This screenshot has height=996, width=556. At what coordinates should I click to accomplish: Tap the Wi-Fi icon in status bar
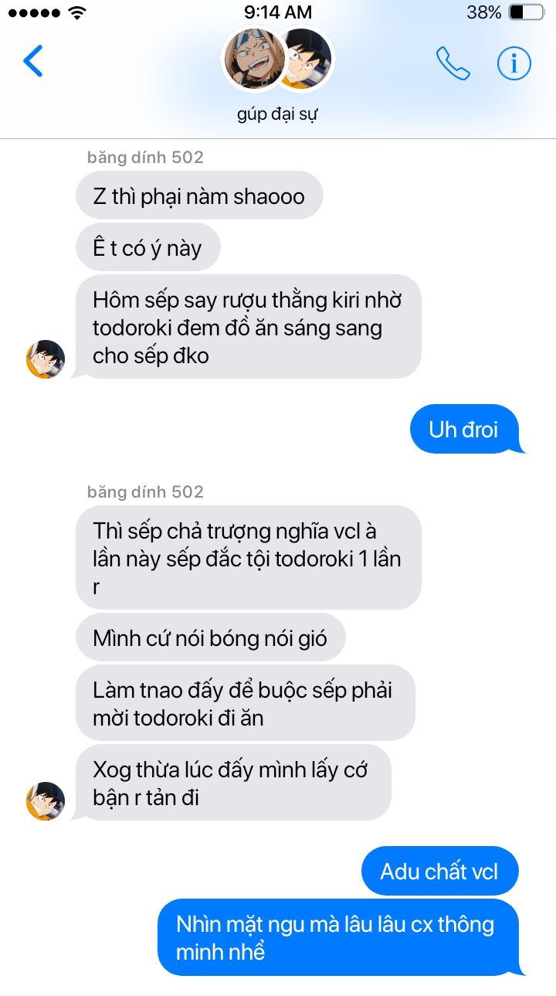click(x=77, y=12)
